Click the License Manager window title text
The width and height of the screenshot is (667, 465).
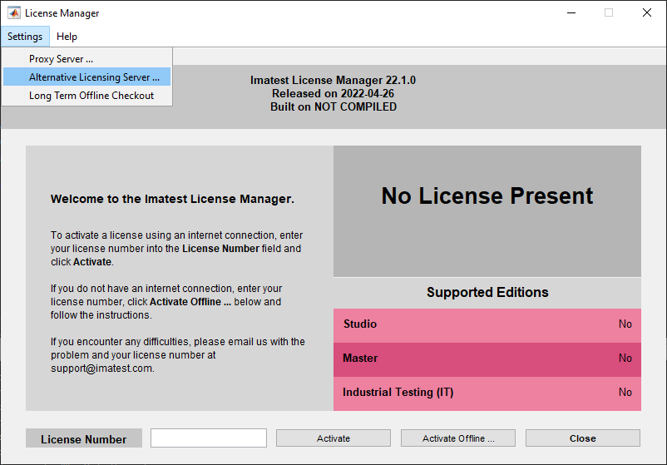click(x=62, y=13)
